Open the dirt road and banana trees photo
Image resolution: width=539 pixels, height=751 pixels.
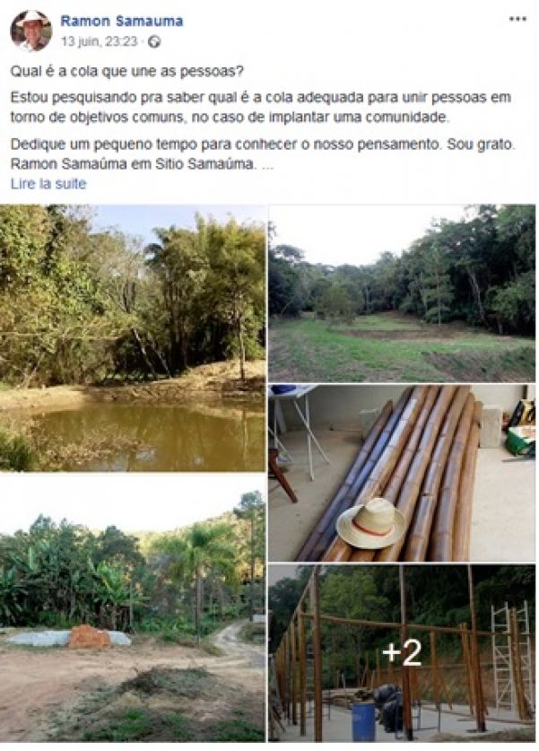tap(133, 608)
